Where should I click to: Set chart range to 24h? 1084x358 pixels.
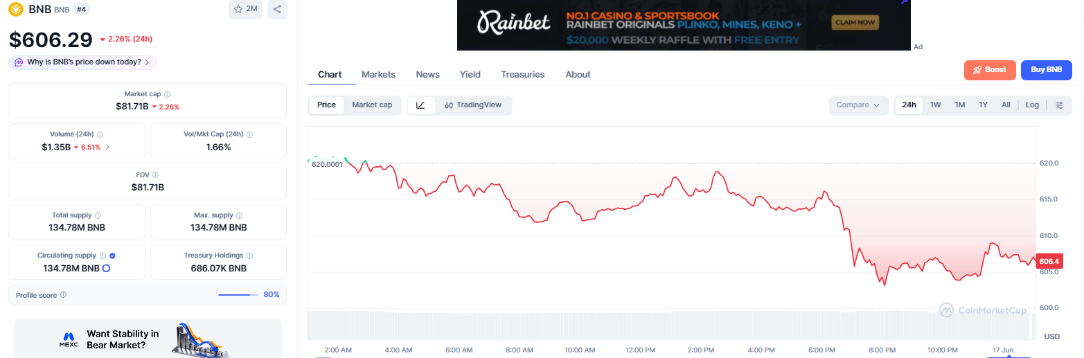909,105
